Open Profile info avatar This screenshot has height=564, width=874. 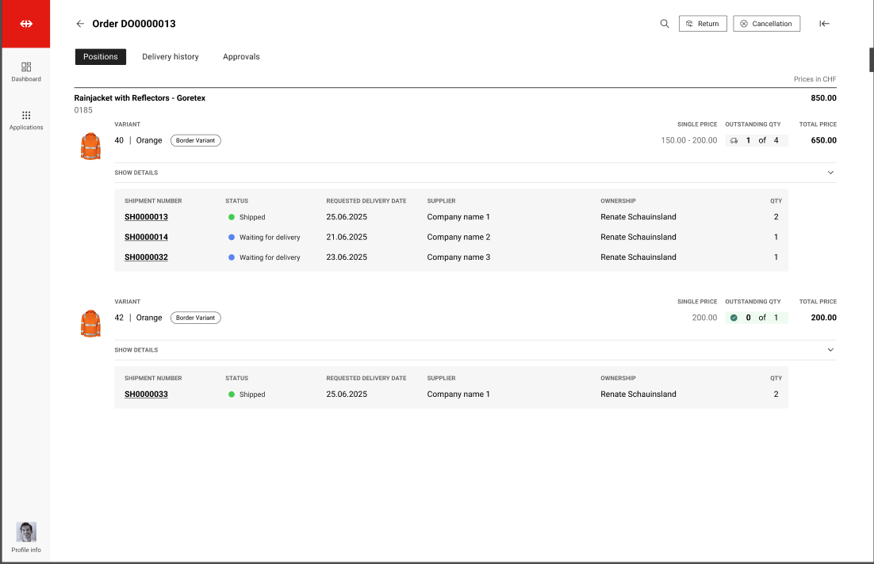pos(26,532)
